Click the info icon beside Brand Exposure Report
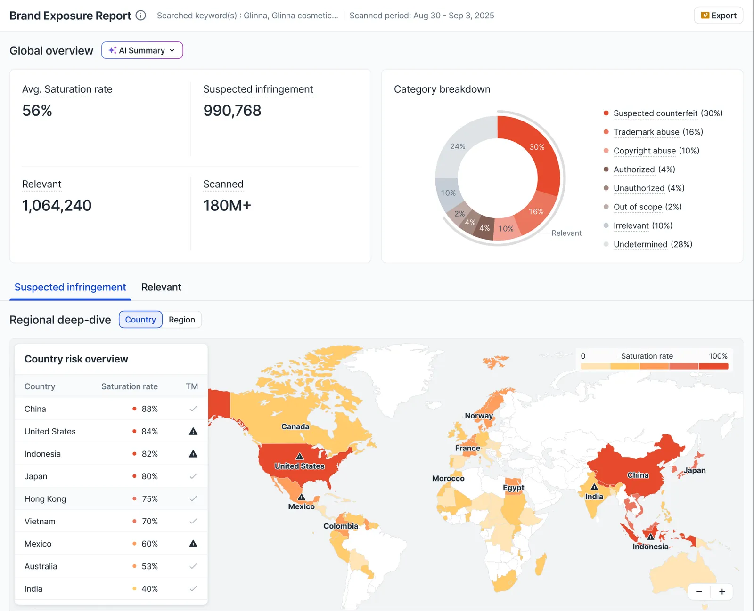This screenshot has height=611, width=754. (140, 15)
